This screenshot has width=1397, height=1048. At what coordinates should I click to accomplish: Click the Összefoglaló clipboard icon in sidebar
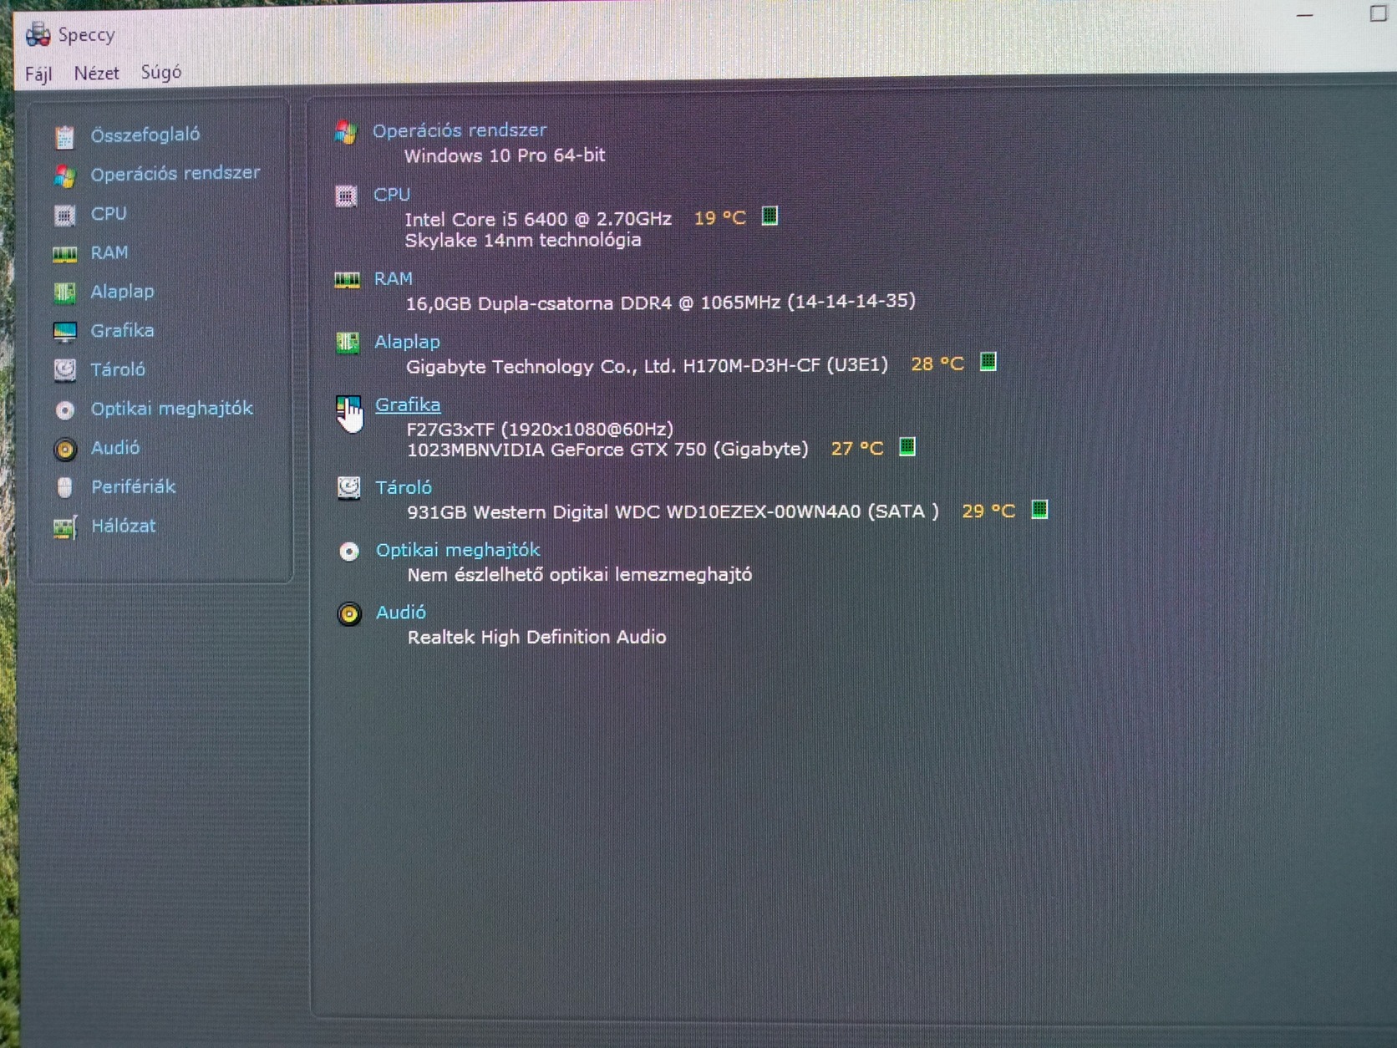pyautogui.click(x=64, y=136)
